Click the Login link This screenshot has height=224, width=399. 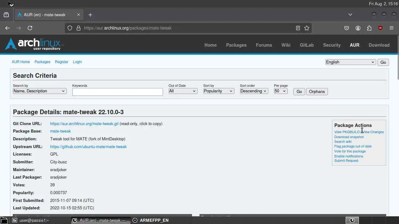tap(77, 62)
